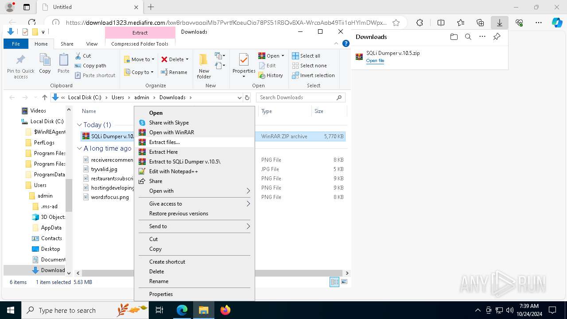This screenshot has width=567, height=319.
Task: Select the tryvalid.jpg file
Action: [x=104, y=169]
